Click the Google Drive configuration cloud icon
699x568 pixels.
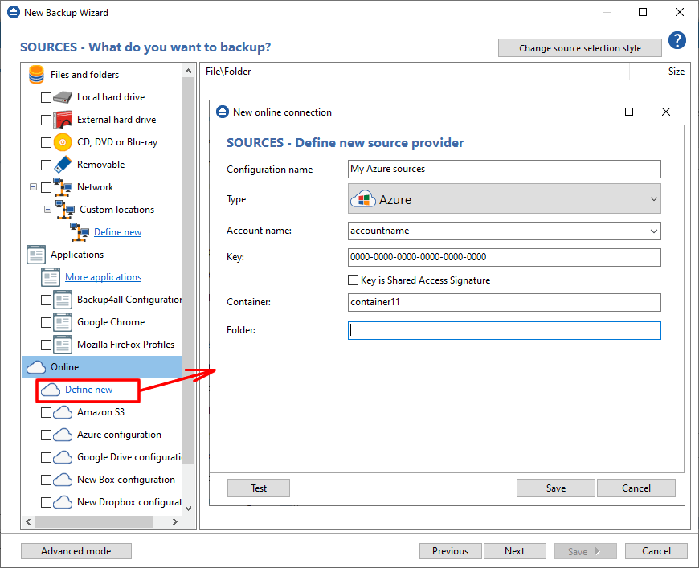point(63,457)
